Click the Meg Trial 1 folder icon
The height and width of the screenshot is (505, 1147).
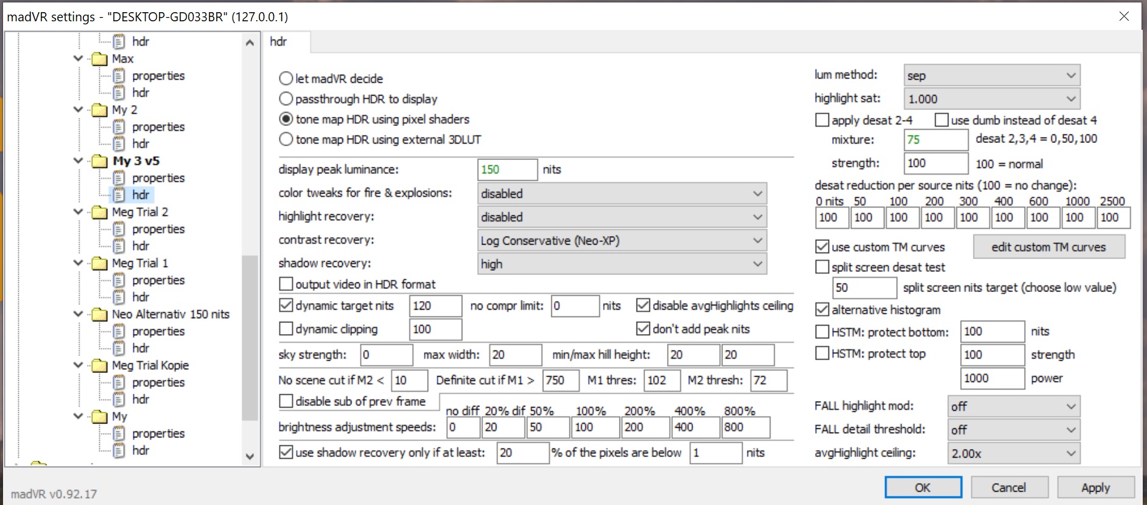coord(99,263)
